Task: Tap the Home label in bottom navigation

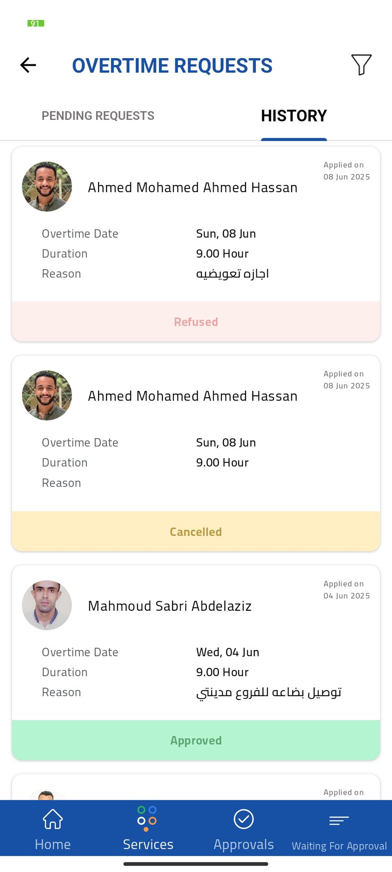Action: (53, 844)
